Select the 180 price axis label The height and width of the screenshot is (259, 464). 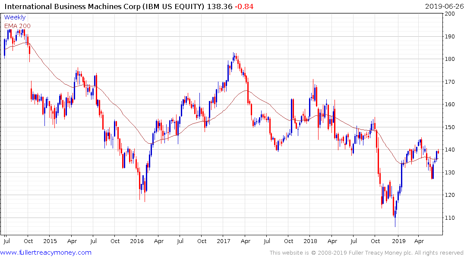pos(450,59)
